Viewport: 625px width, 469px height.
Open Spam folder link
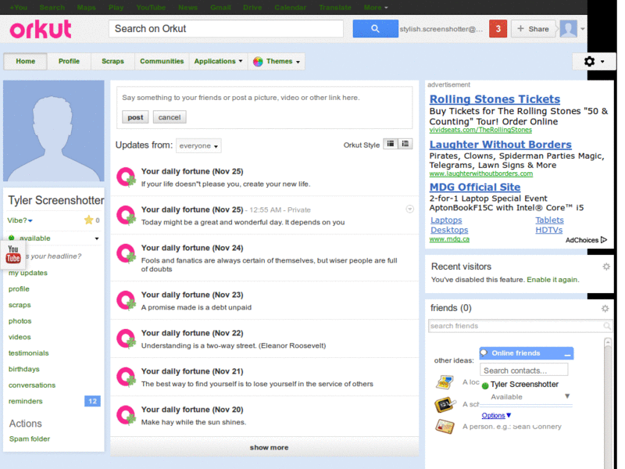point(30,439)
